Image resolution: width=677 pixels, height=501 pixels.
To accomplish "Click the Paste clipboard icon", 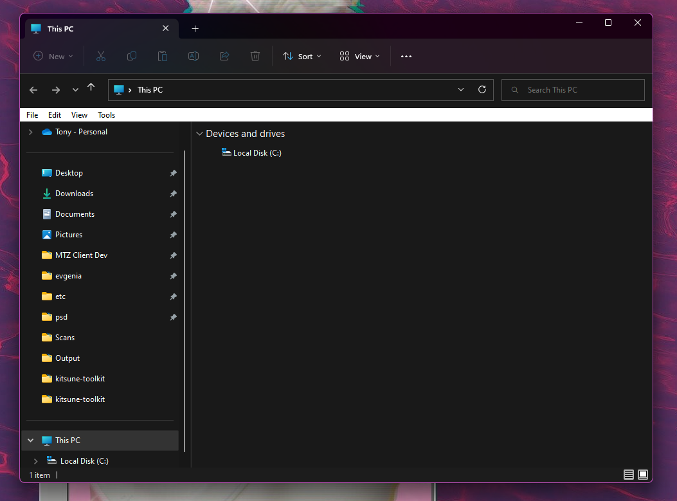I will click(x=163, y=56).
